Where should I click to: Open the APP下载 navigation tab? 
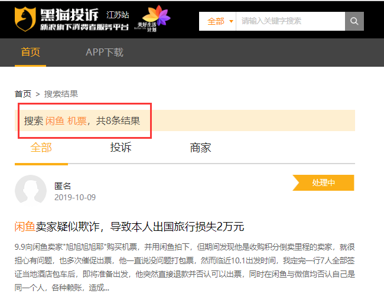pyautogui.click(x=105, y=52)
